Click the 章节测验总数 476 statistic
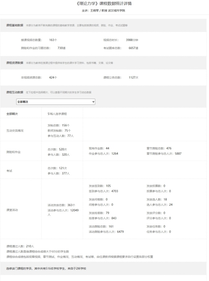This screenshot has width=209, height=281. tap(159, 148)
